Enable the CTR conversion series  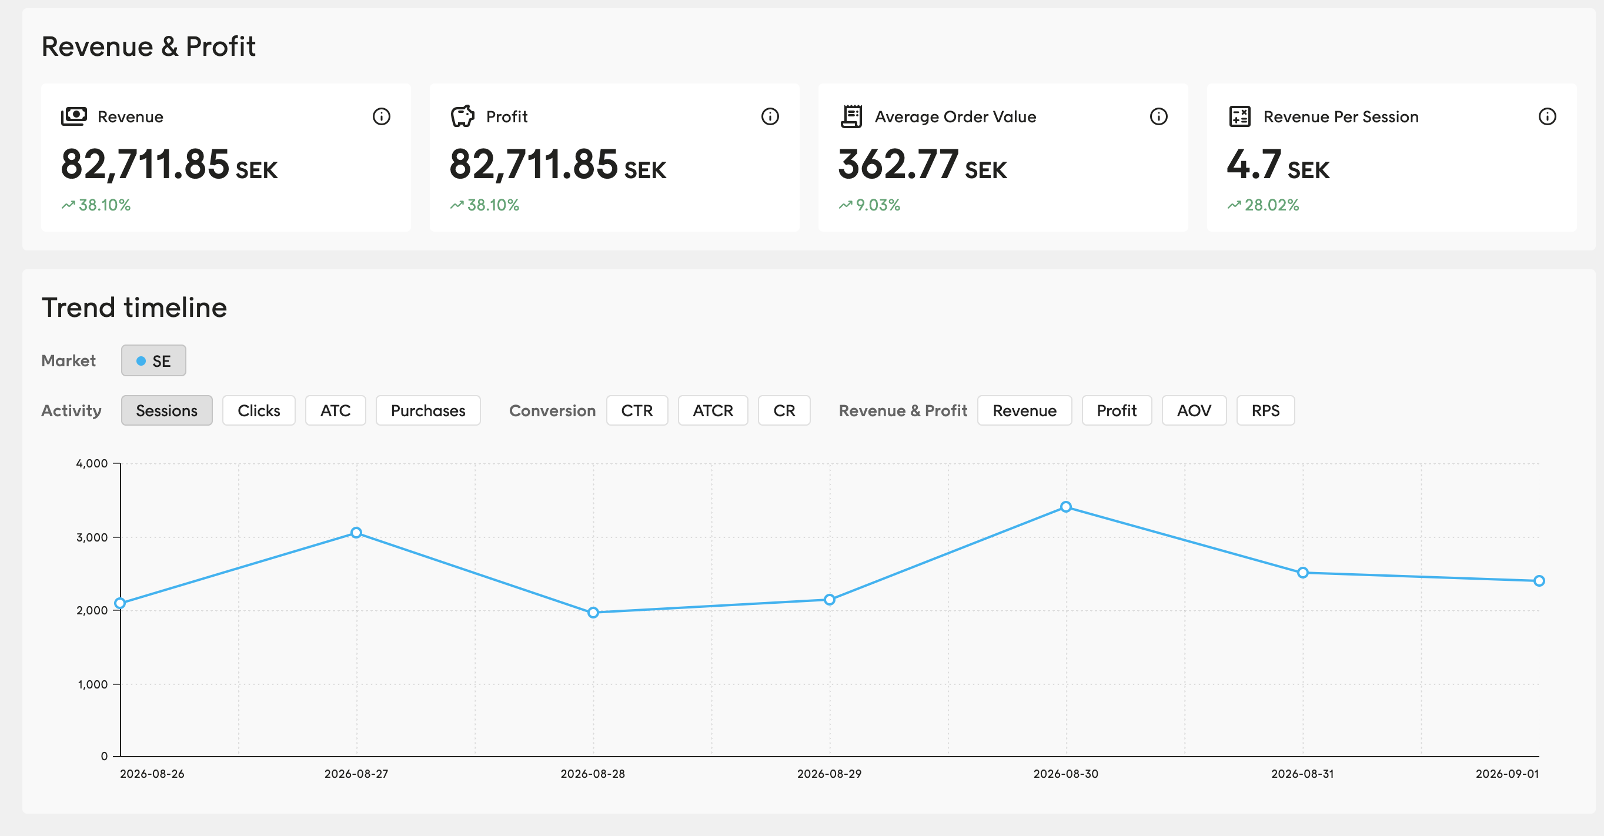[637, 410]
